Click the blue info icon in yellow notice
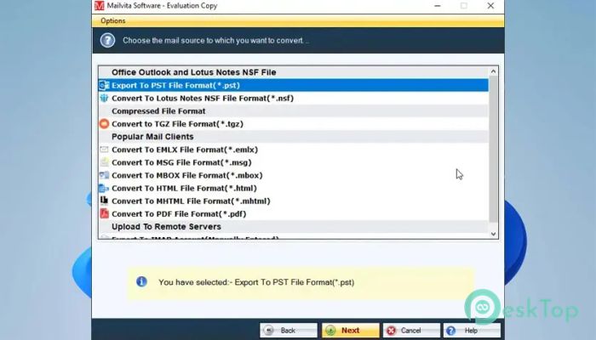The width and height of the screenshot is (596, 340). (x=141, y=281)
